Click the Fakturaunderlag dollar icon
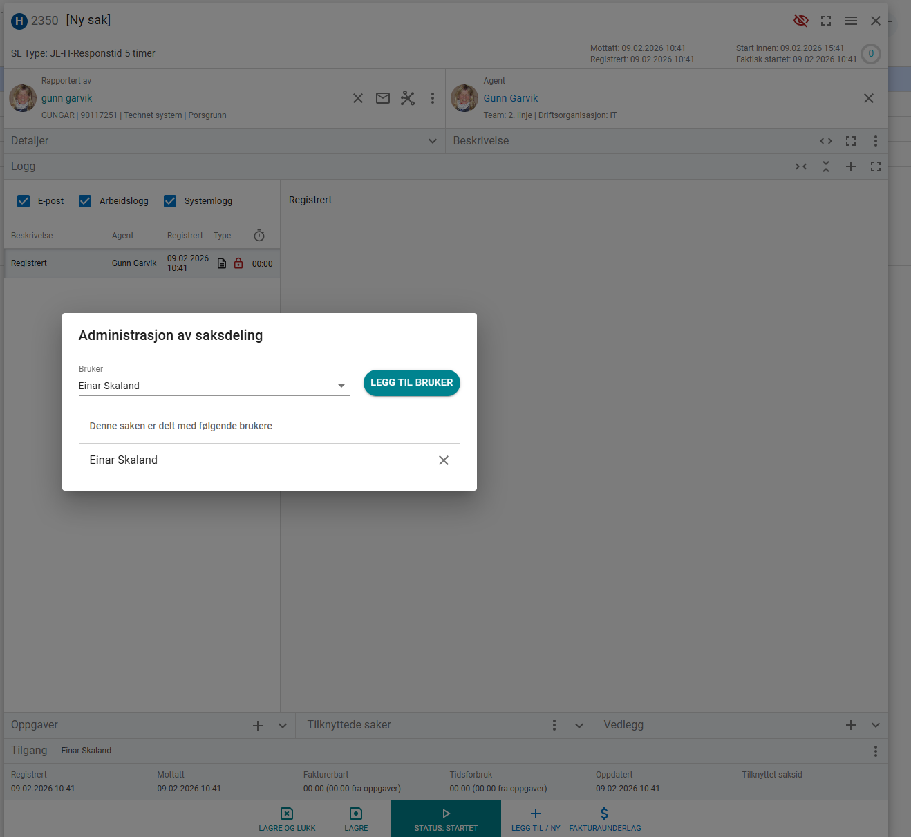 [605, 814]
